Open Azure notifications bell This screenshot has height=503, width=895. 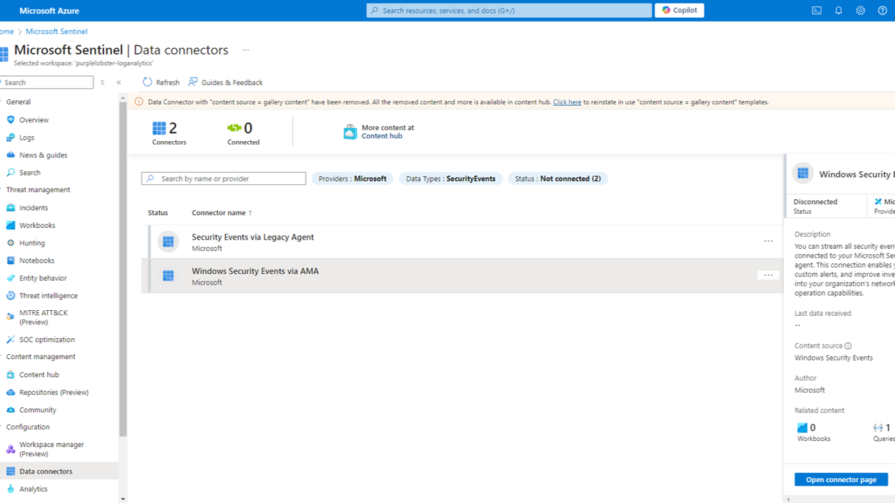point(838,10)
